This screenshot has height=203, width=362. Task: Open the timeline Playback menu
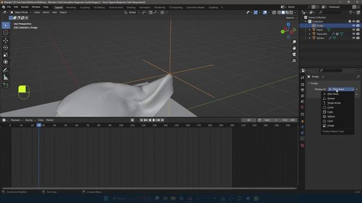(16, 120)
